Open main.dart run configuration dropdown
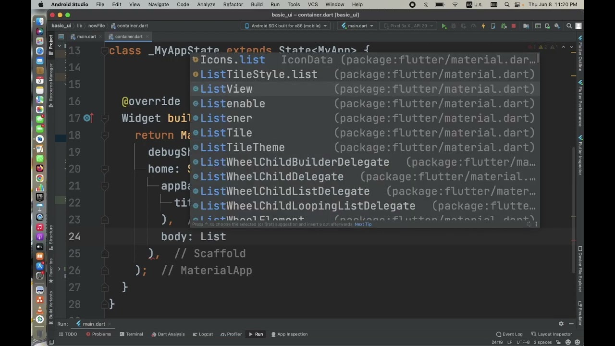This screenshot has height=346, width=615. click(x=357, y=26)
